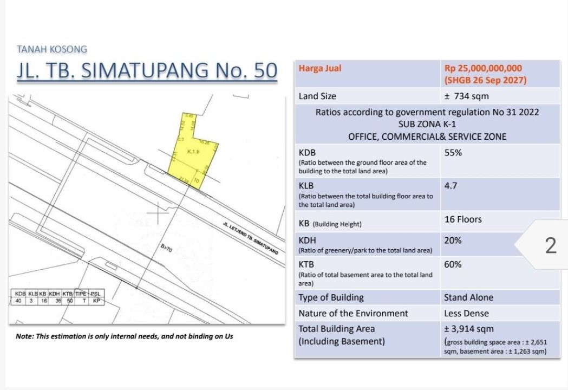The width and height of the screenshot is (568, 390).
Task: Click the KDH 20% value cell
Action: [x=453, y=240]
